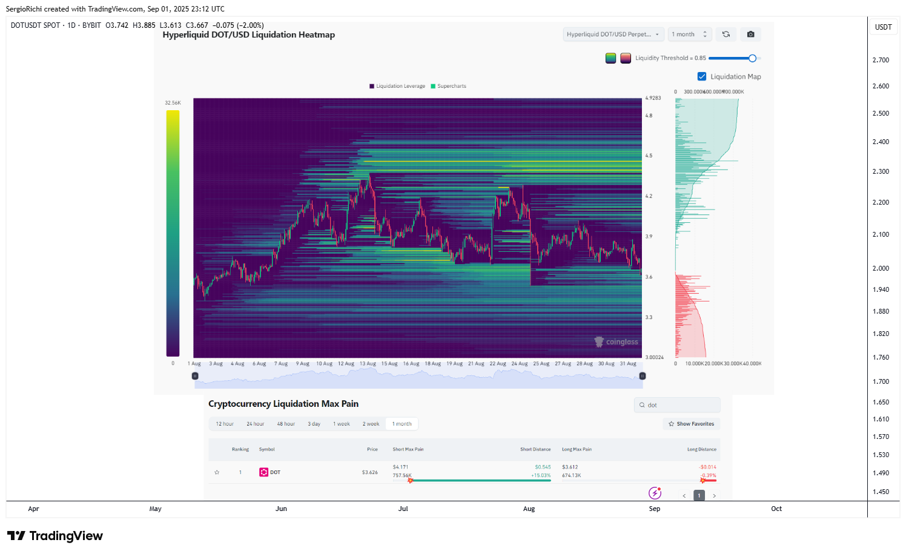Image resolution: width=906 pixels, height=554 pixels.
Task: Select the 12 hour tab
Action: [225, 424]
